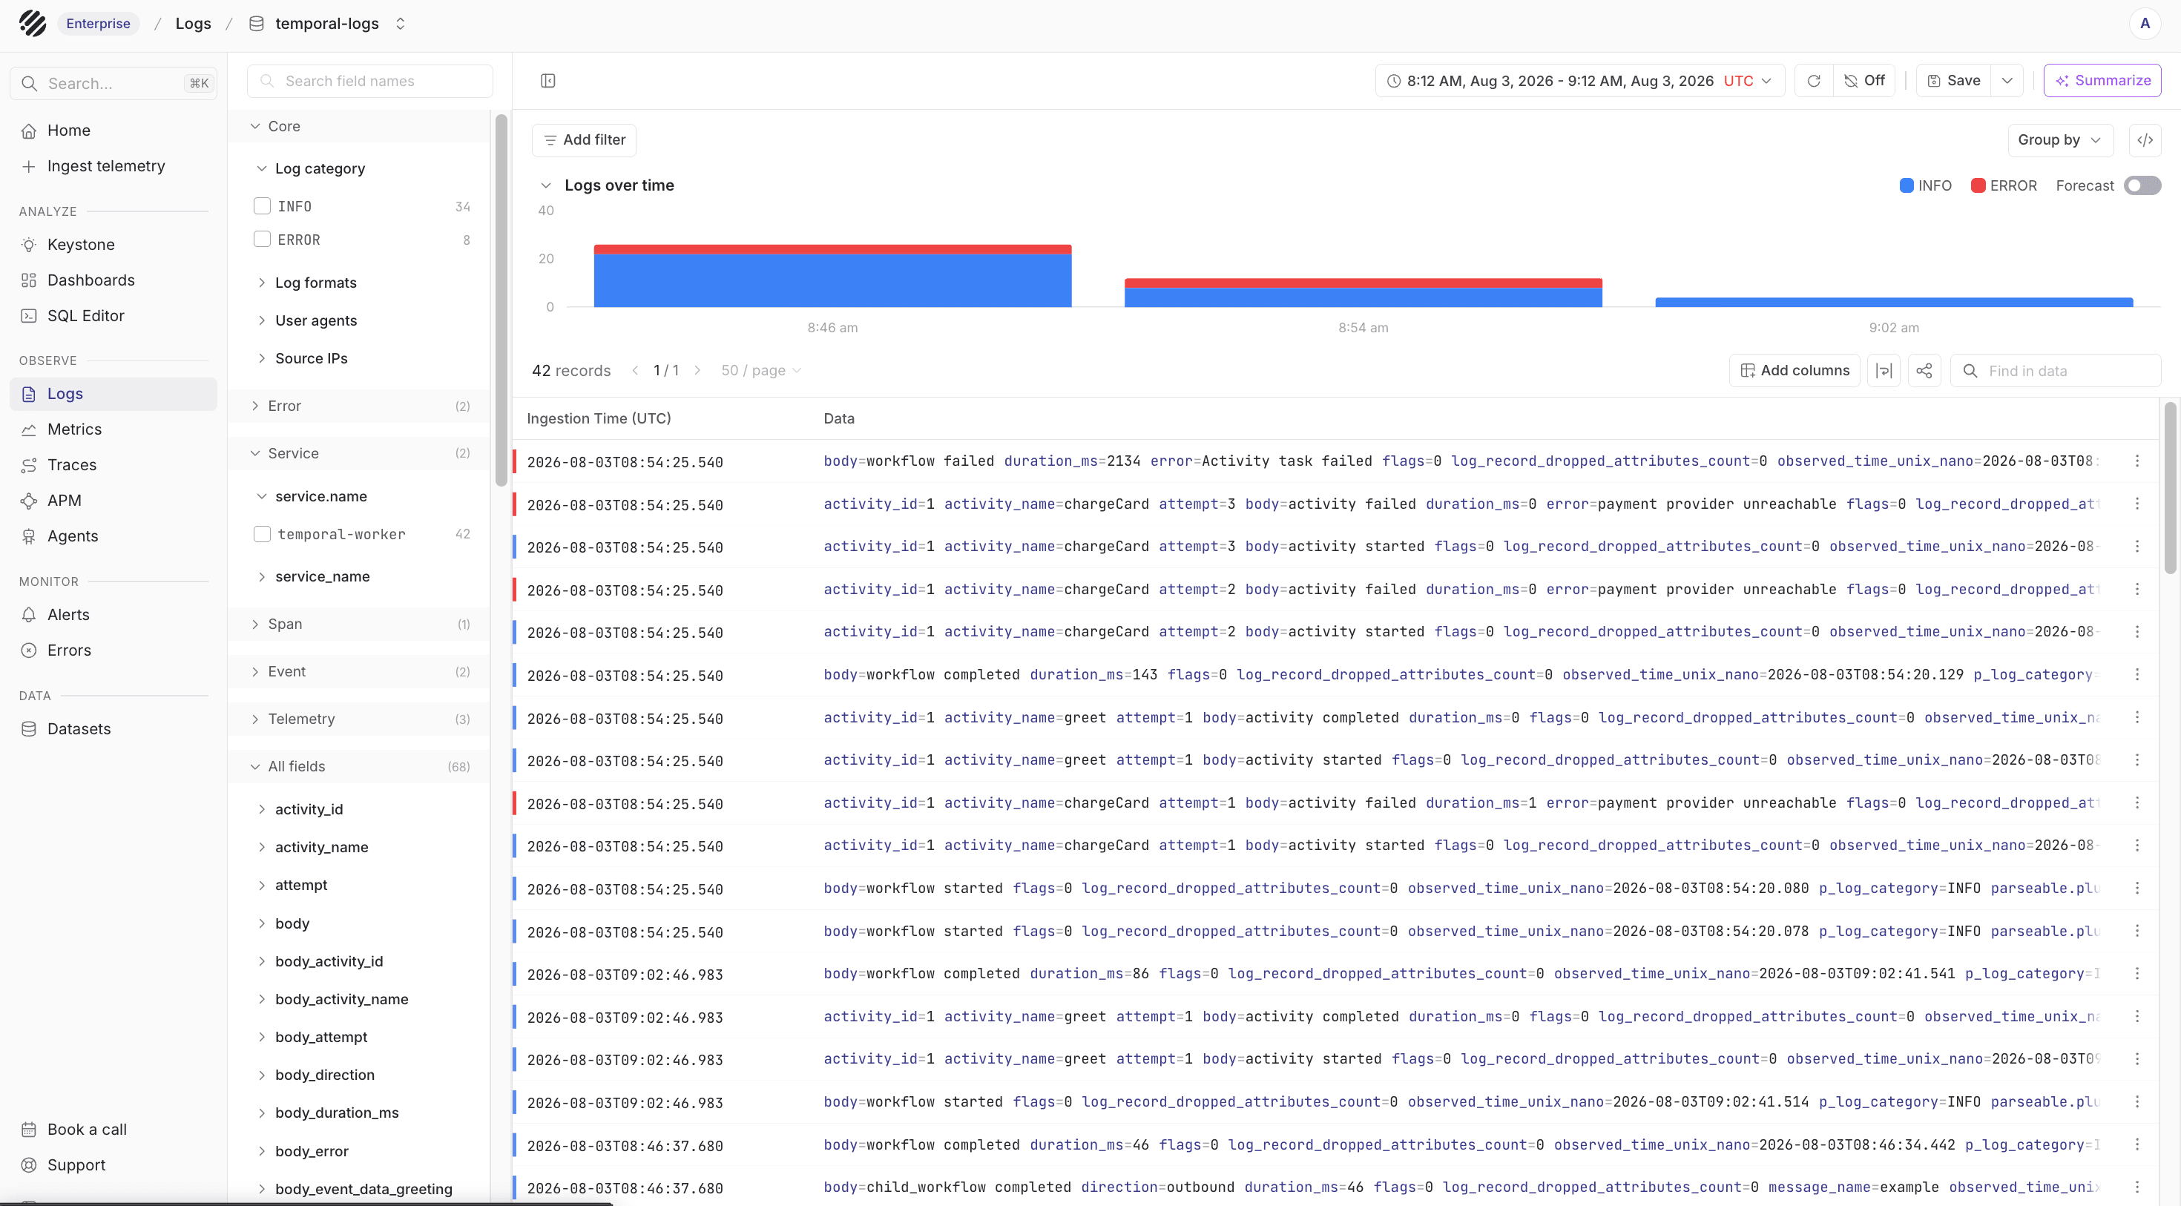The image size is (2181, 1206).
Task: Collapse the Logs over time chart
Action: pyautogui.click(x=546, y=185)
